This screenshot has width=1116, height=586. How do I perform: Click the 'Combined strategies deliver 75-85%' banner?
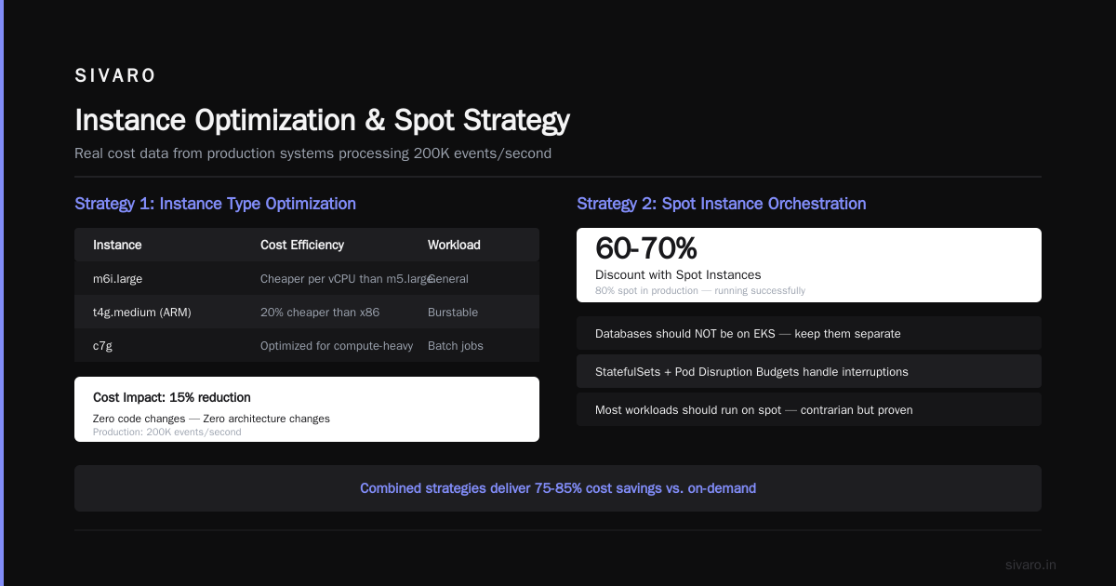[558, 488]
